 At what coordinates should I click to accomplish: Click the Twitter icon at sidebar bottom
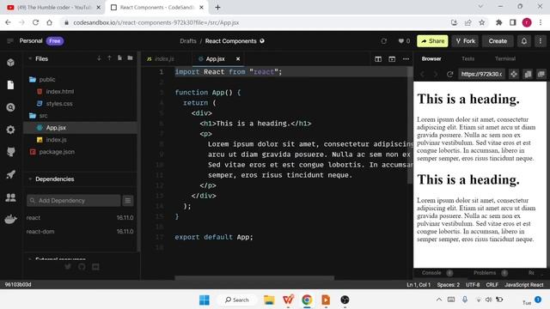coord(68,267)
